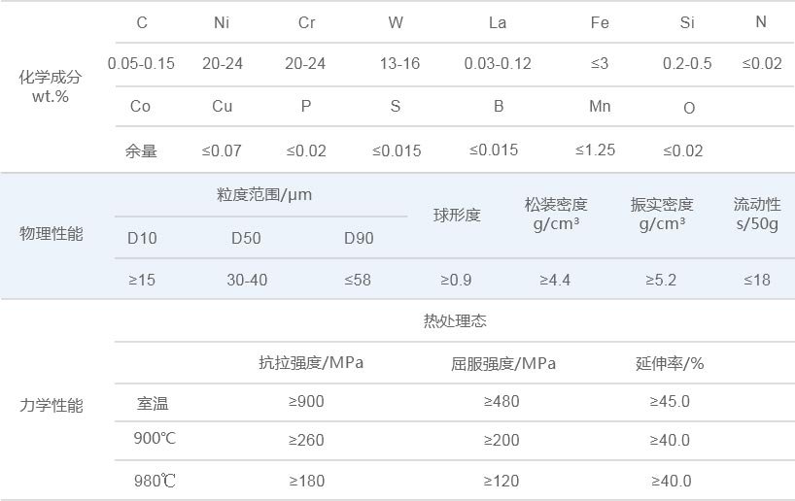Click the 球形度 header cell
The height and width of the screenshot is (501, 795).
pos(457,216)
